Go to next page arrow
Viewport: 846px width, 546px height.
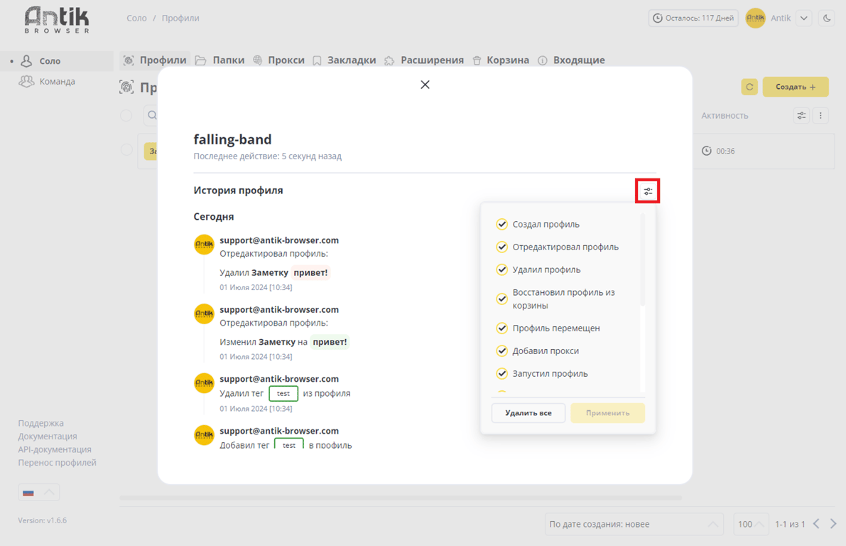pyautogui.click(x=833, y=524)
